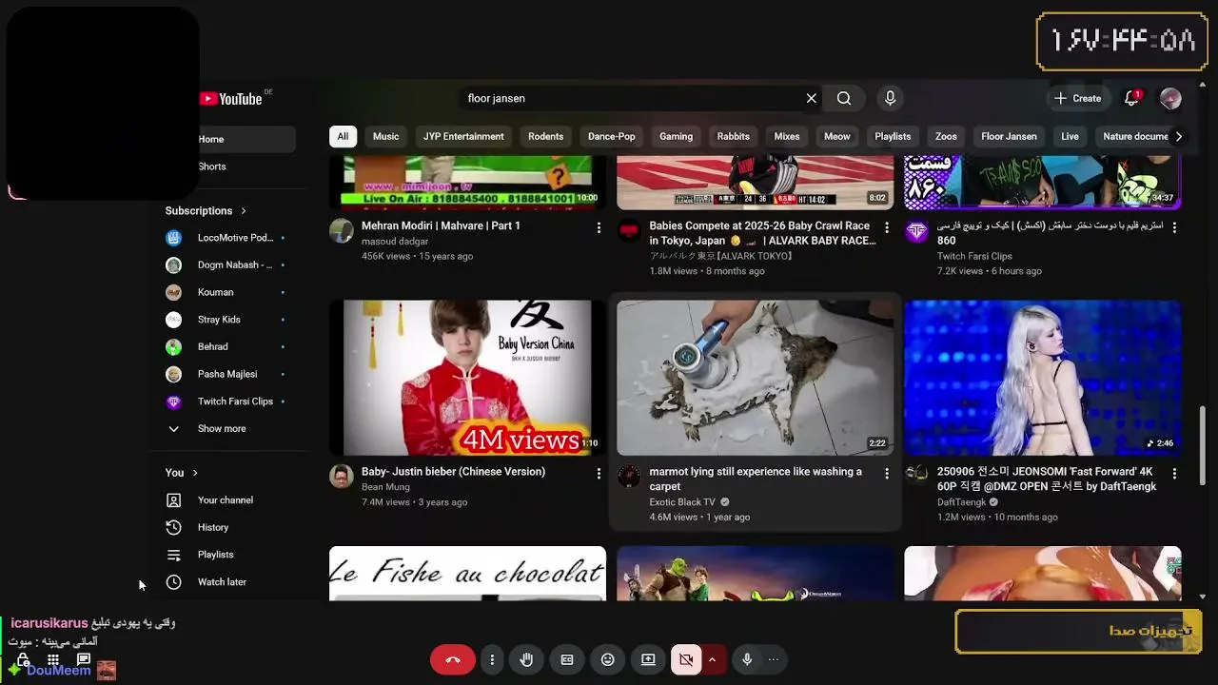The height and width of the screenshot is (685, 1218).
Task: Open options for JEONSOMI Fast Forward video
Action: pos(1174,473)
